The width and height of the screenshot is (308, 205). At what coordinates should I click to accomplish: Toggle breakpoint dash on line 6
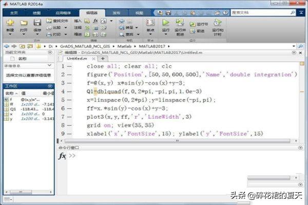69,109
